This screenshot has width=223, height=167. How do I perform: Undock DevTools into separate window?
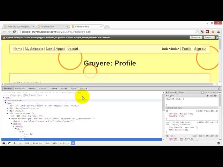pyautogui.click(x=4, y=143)
